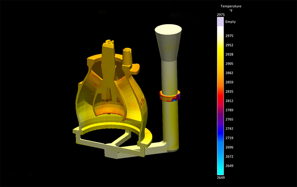Click the °F unit label
The height and width of the screenshot is (187, 297).
click(231, 11)
